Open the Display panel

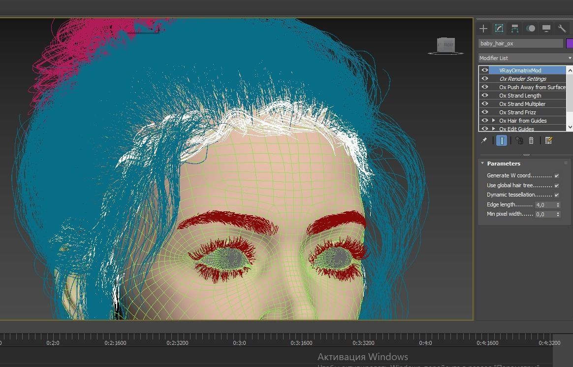click(x=546, y=29)
